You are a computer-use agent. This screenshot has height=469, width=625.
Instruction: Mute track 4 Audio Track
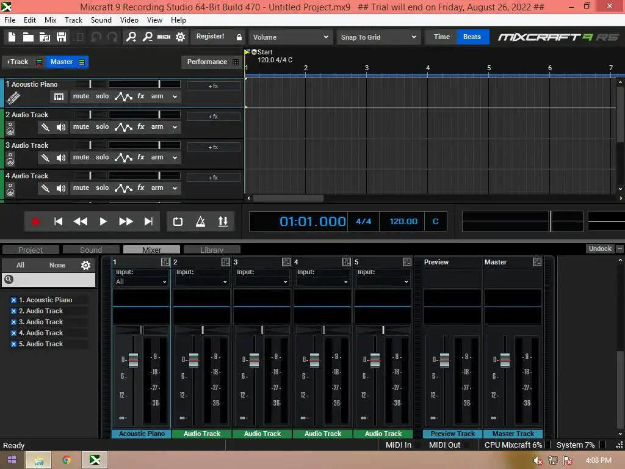click(x=81, y=187)
